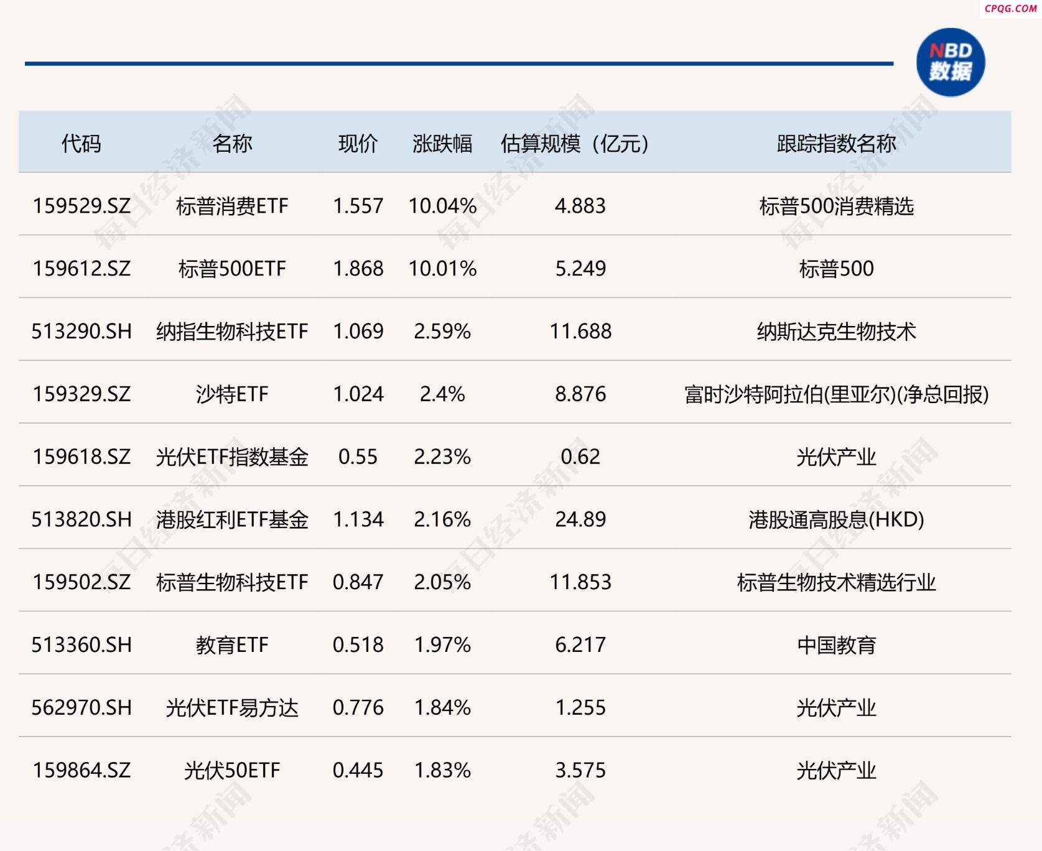
Task: Click code 159529.SZ
Action: coord(81,206)
